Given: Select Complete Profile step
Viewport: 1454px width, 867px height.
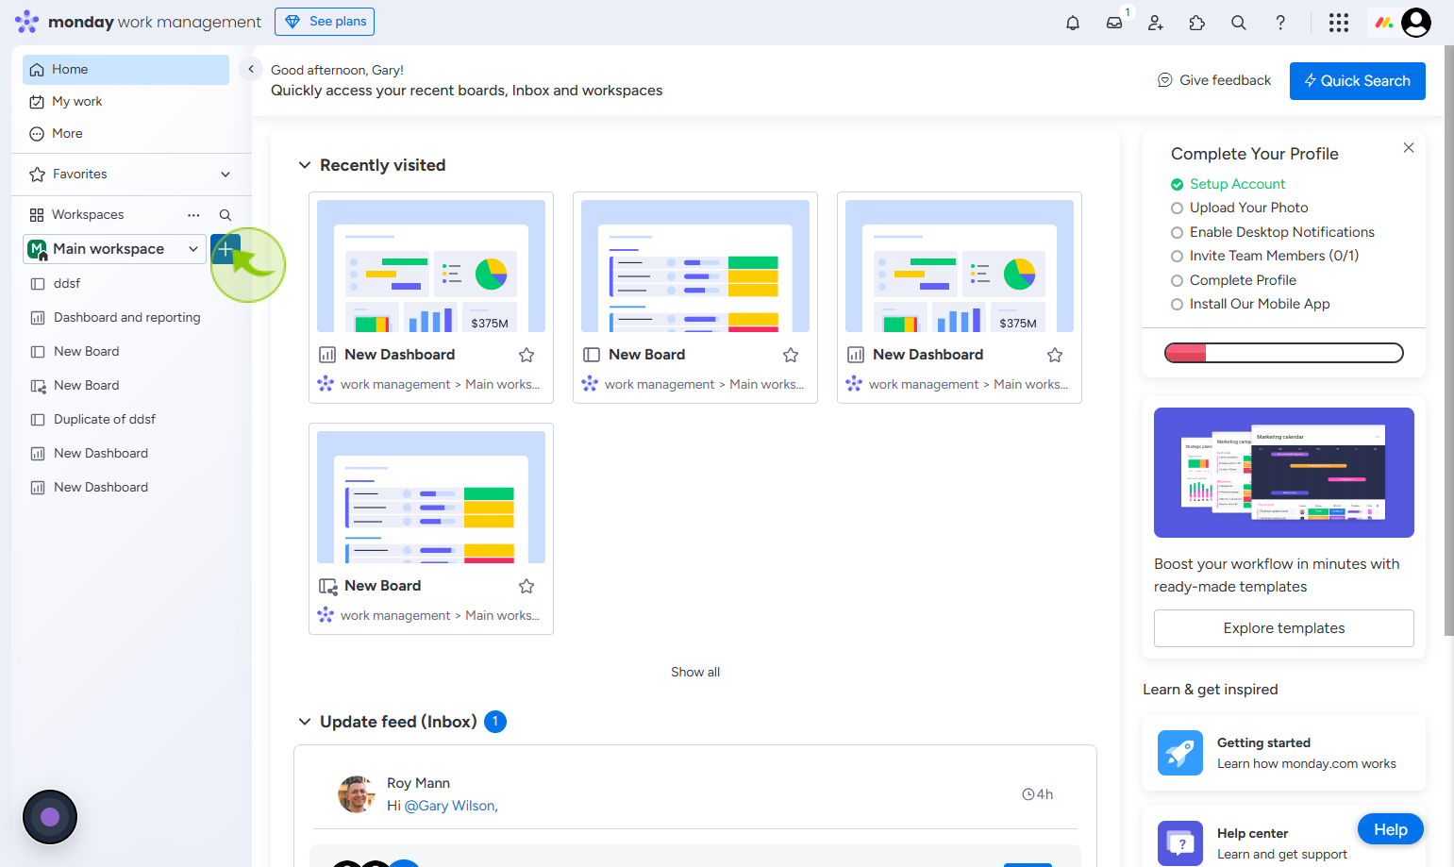Looking at the screenshot, I should pyautogui.click(x=1234, y=280).
